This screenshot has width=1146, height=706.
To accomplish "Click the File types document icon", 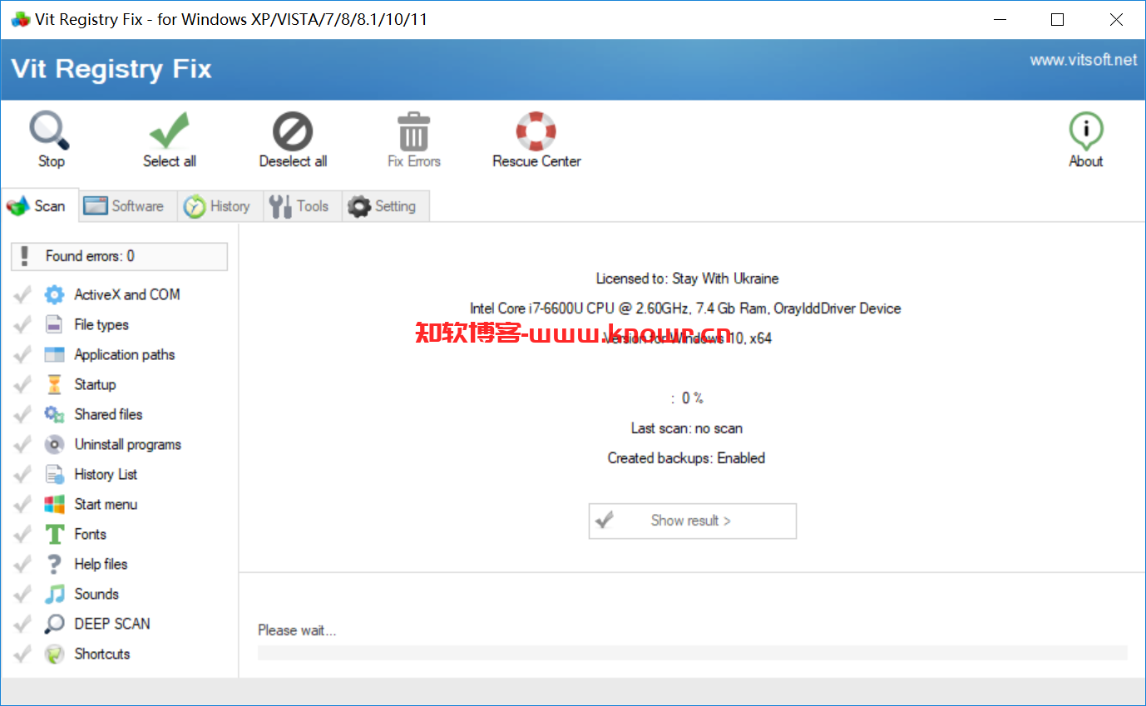I will pyautogui.click(x=54, y=324).
